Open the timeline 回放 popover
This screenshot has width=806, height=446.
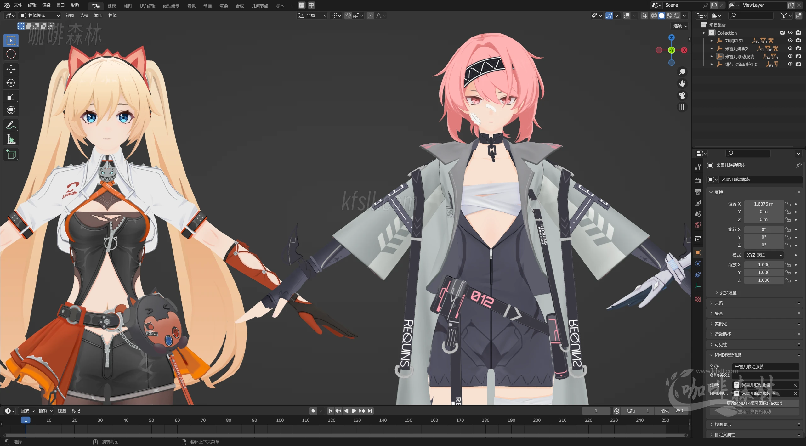(x=27, y=411)
